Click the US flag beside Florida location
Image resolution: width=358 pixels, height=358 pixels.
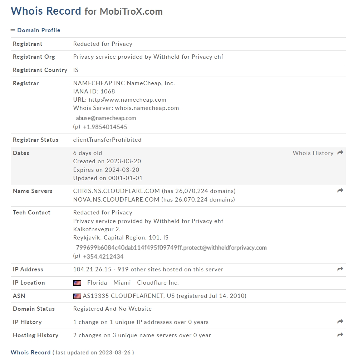77,283
